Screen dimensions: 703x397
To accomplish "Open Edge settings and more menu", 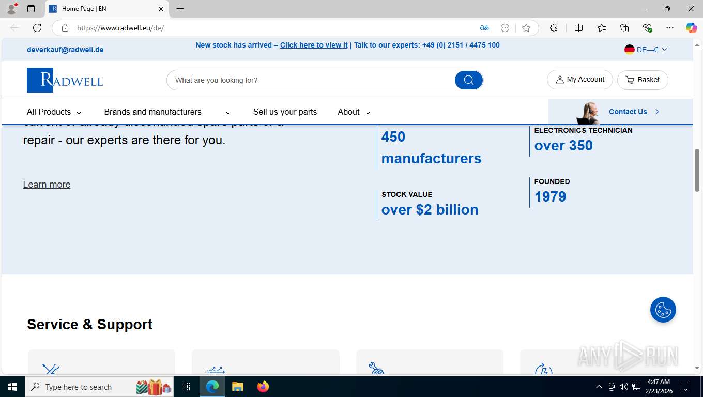I will pyautogui.click(x=670, y=28).
